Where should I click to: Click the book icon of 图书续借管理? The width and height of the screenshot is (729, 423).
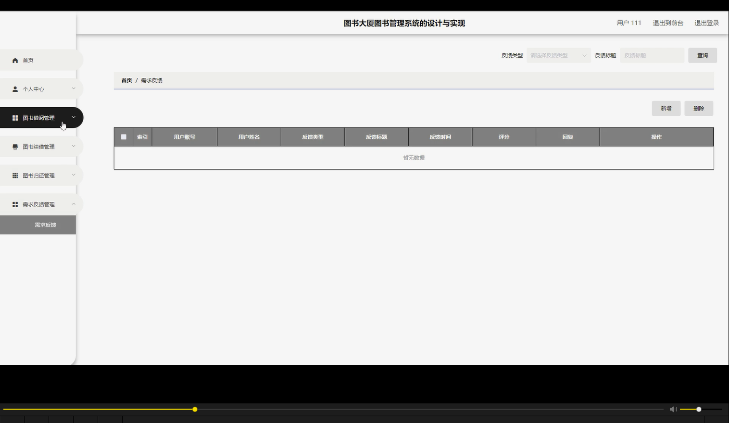point(14,146)
